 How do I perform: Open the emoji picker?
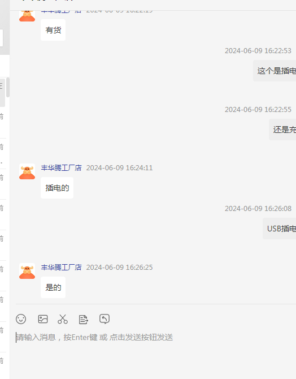click(x=21, y=319)
